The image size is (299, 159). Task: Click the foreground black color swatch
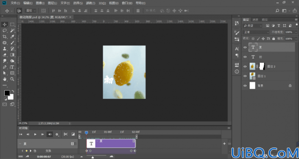tap(7, 93)
